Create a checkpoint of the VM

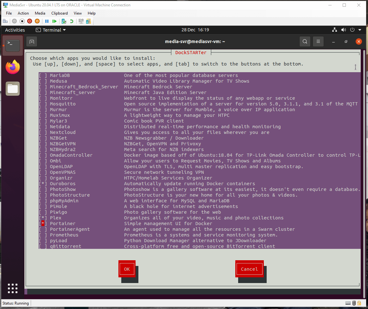(x=64, y=21)
